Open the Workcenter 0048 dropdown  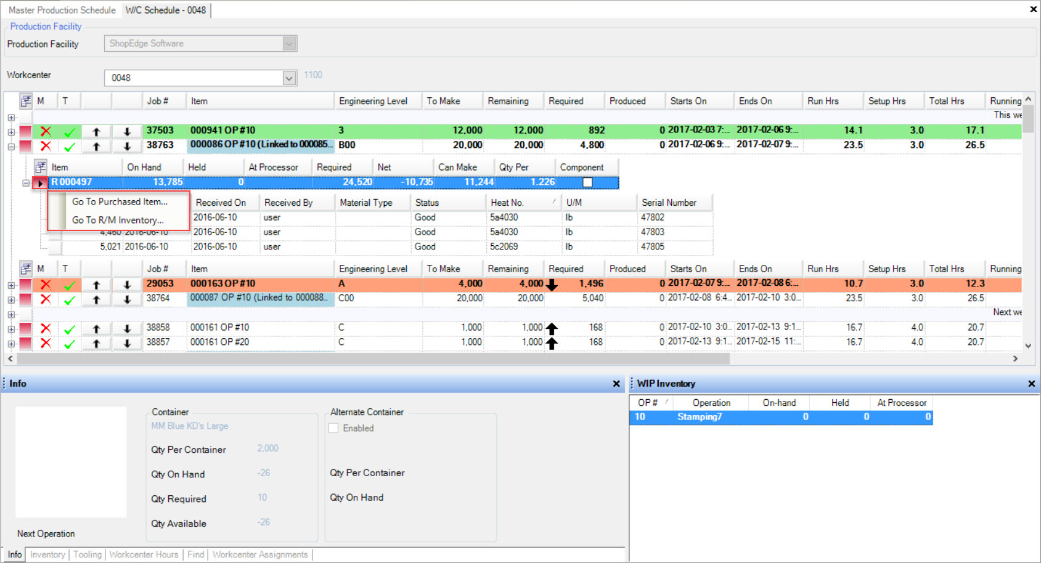[290, 78]
